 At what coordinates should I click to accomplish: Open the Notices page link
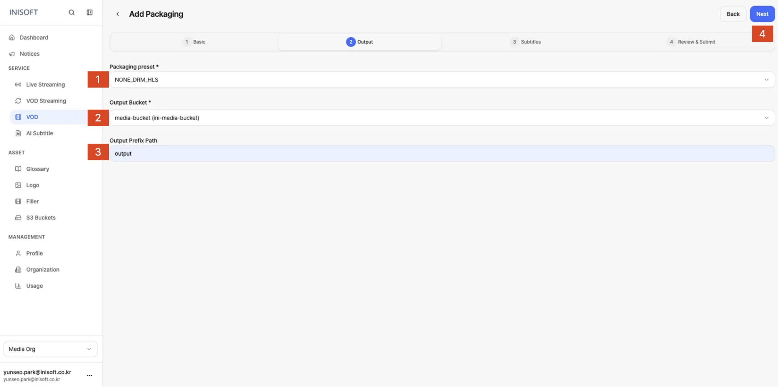pyautogui.click(x=29, y=54)
